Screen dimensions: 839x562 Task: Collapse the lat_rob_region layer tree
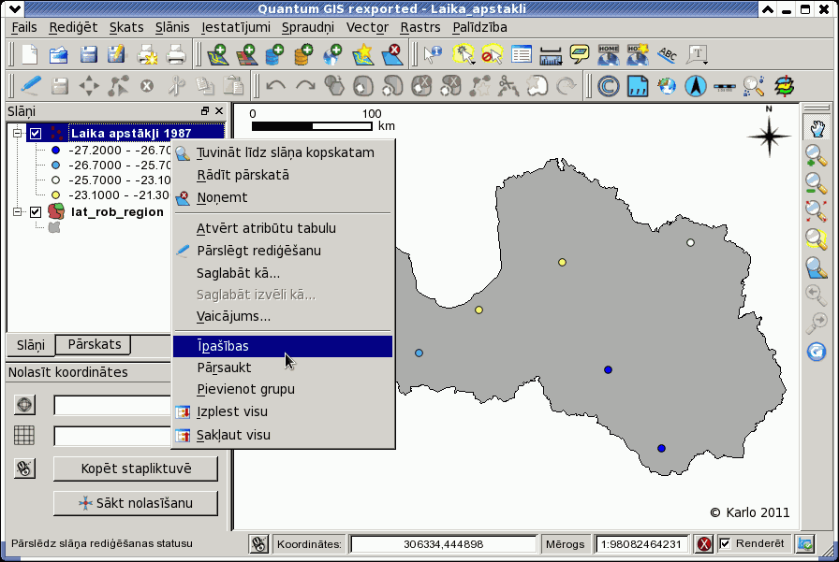click(18, 212)
